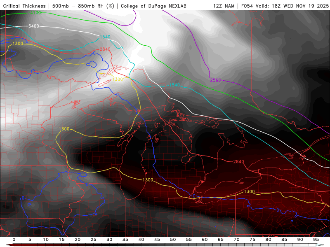Click color scale value 60

click(x=205, y=240)
